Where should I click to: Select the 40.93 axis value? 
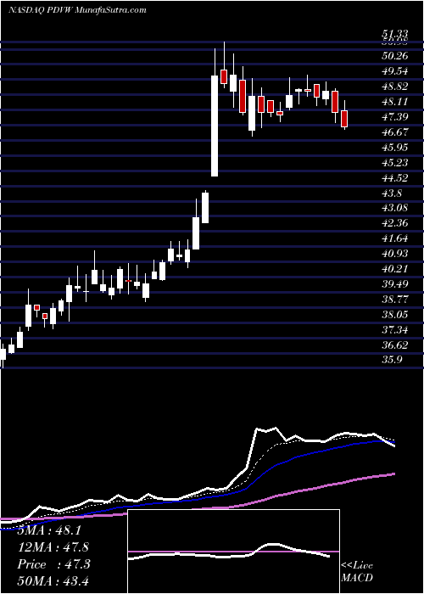pos(396,254)
